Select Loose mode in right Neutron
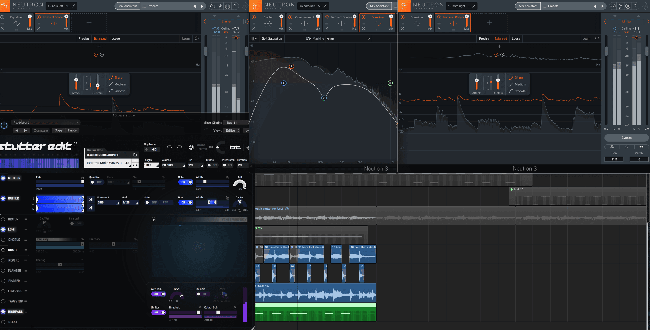Image resolution: width=650 pixels, height=330 pixels. [516, 38]
